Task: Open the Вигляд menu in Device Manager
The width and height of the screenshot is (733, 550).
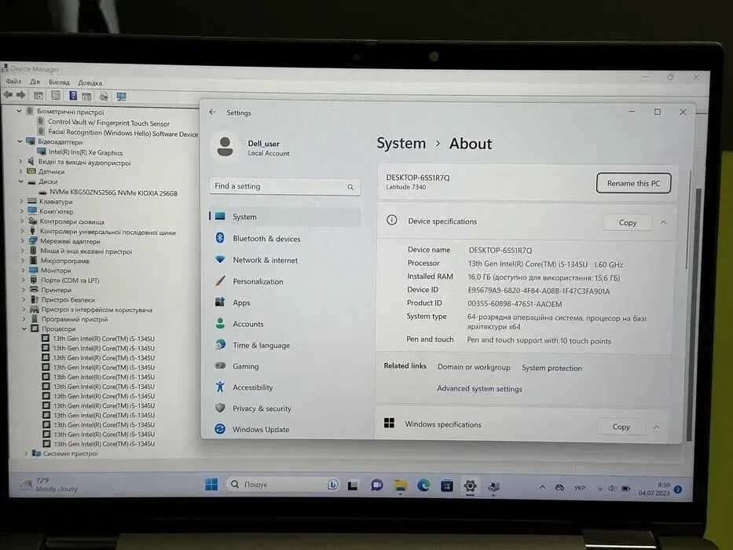Action: point(59,82)
